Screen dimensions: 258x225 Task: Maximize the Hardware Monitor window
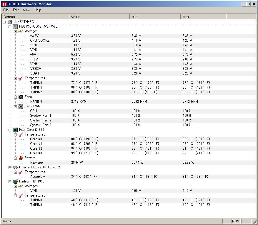[249, 4]
